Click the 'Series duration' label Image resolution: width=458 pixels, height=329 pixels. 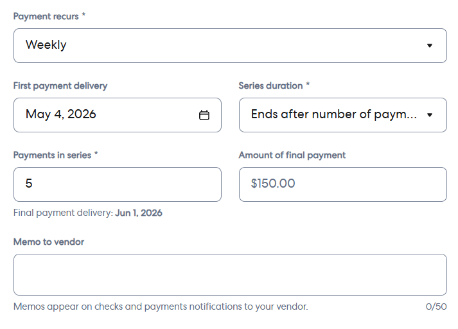[270, 86]
